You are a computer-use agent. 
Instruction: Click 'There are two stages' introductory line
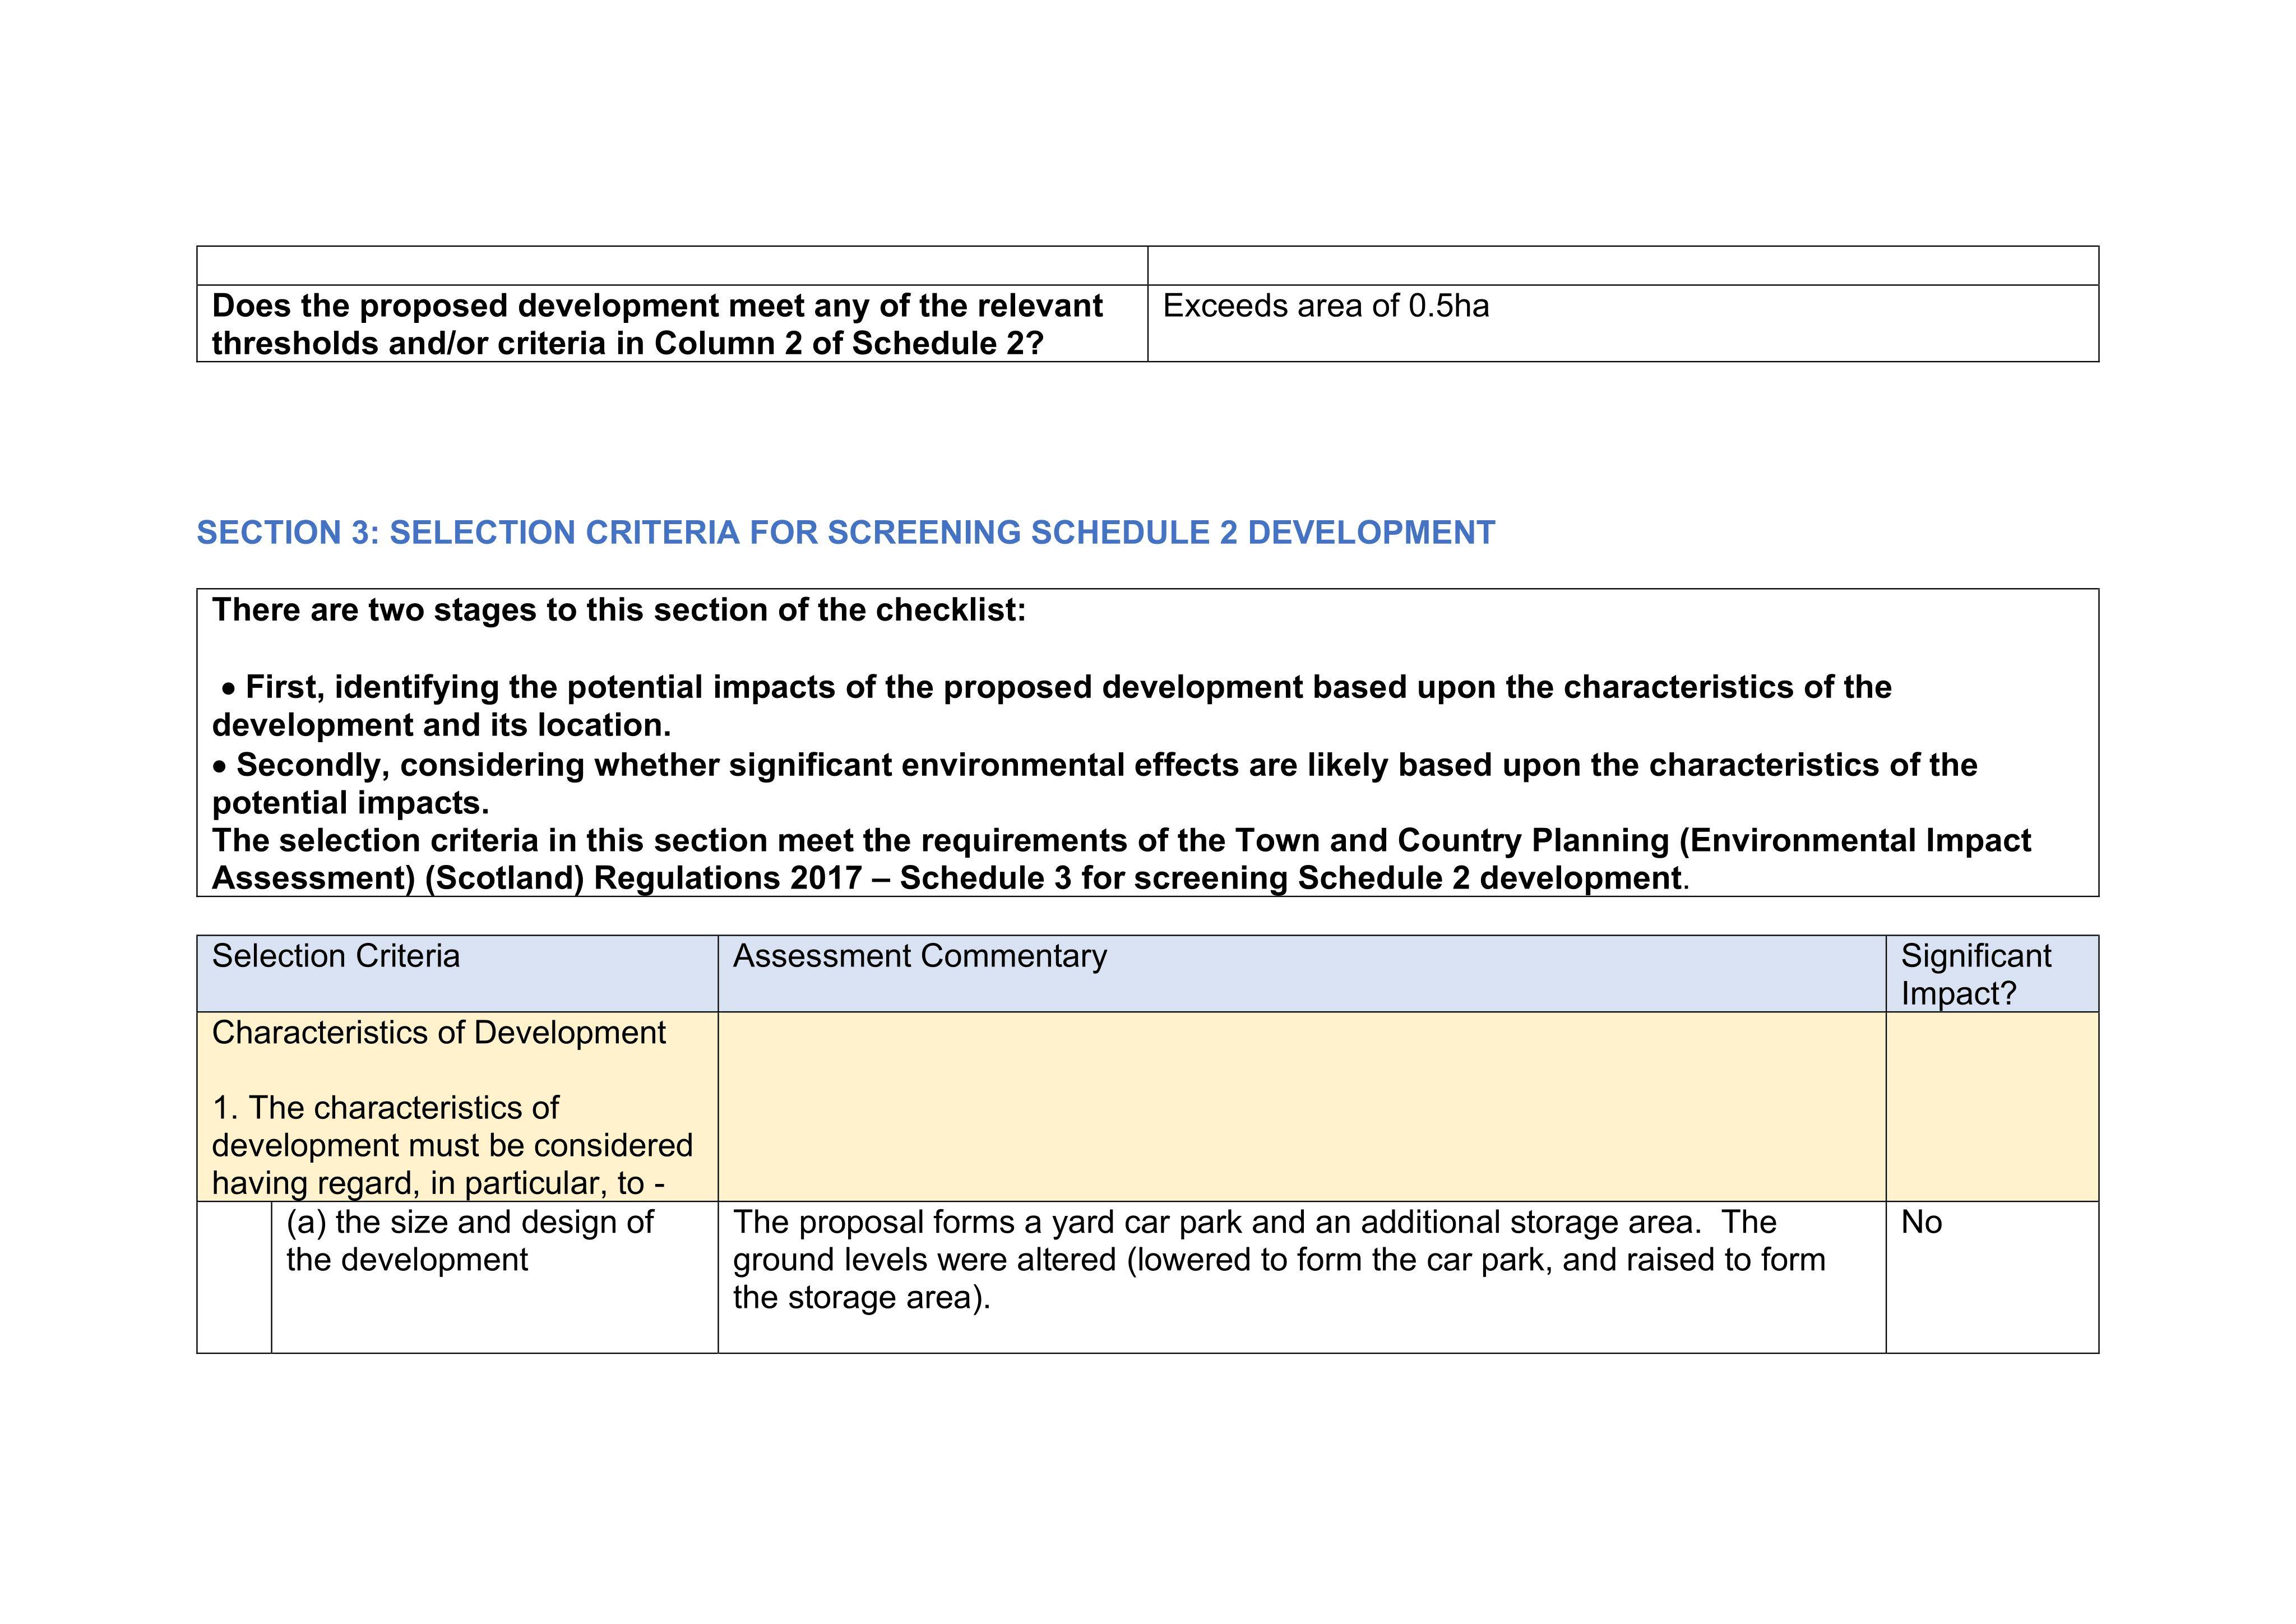618,610
